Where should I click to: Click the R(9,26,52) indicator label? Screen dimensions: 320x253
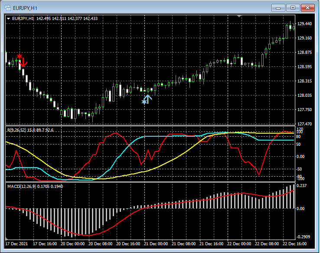(17, 130)
